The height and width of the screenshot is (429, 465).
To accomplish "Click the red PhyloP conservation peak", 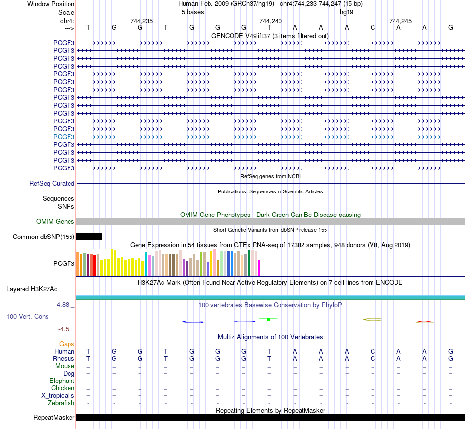I will [424, 321].
